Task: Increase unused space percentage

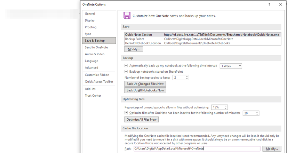Action: 225,106
